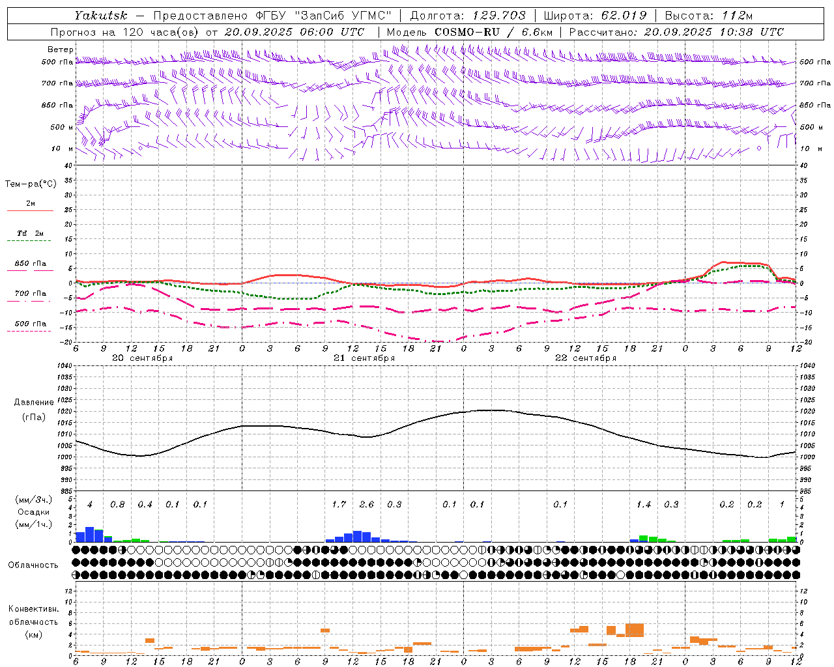Click the 3-hour precipitation total 0.8
Screen dimensions: 834x667
coord(117,505)
